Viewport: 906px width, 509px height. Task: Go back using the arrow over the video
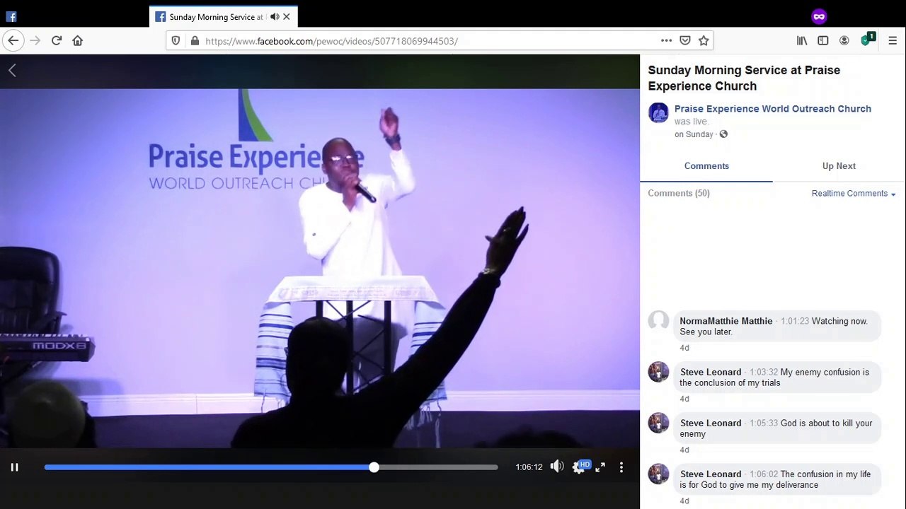[12, 70]
